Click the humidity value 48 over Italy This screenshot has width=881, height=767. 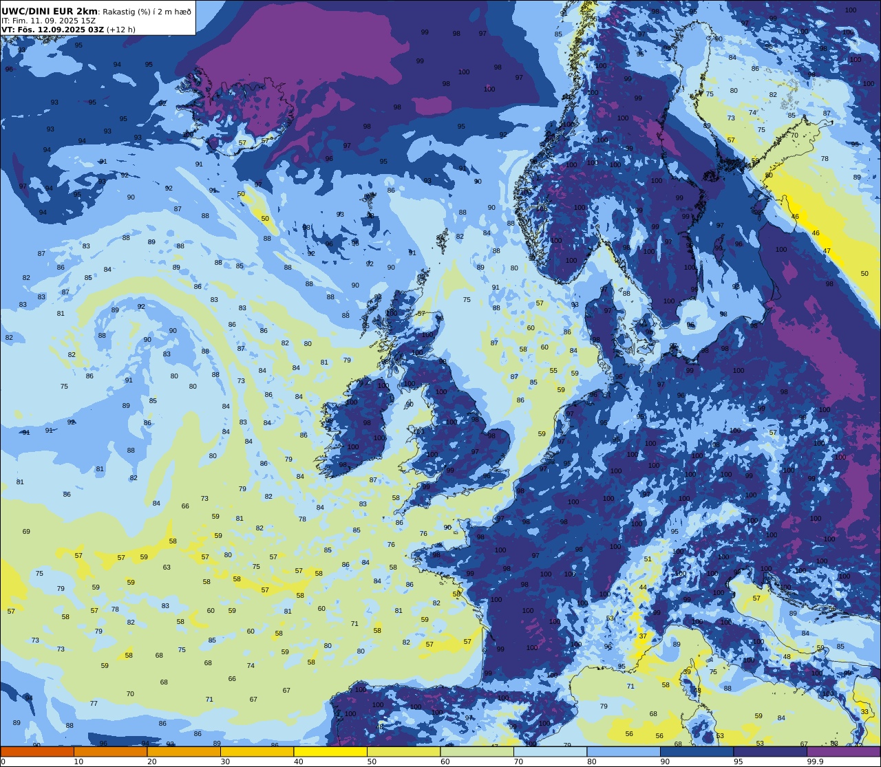point(787,657)
